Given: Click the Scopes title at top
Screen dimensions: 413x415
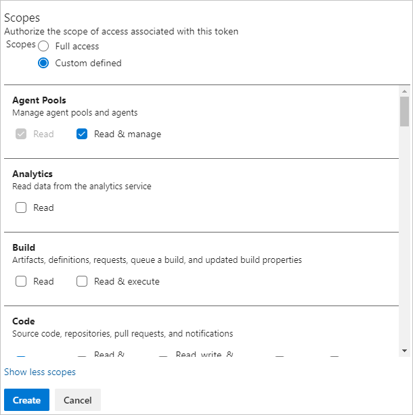Looking at the screenshot, I should (22, 18).
